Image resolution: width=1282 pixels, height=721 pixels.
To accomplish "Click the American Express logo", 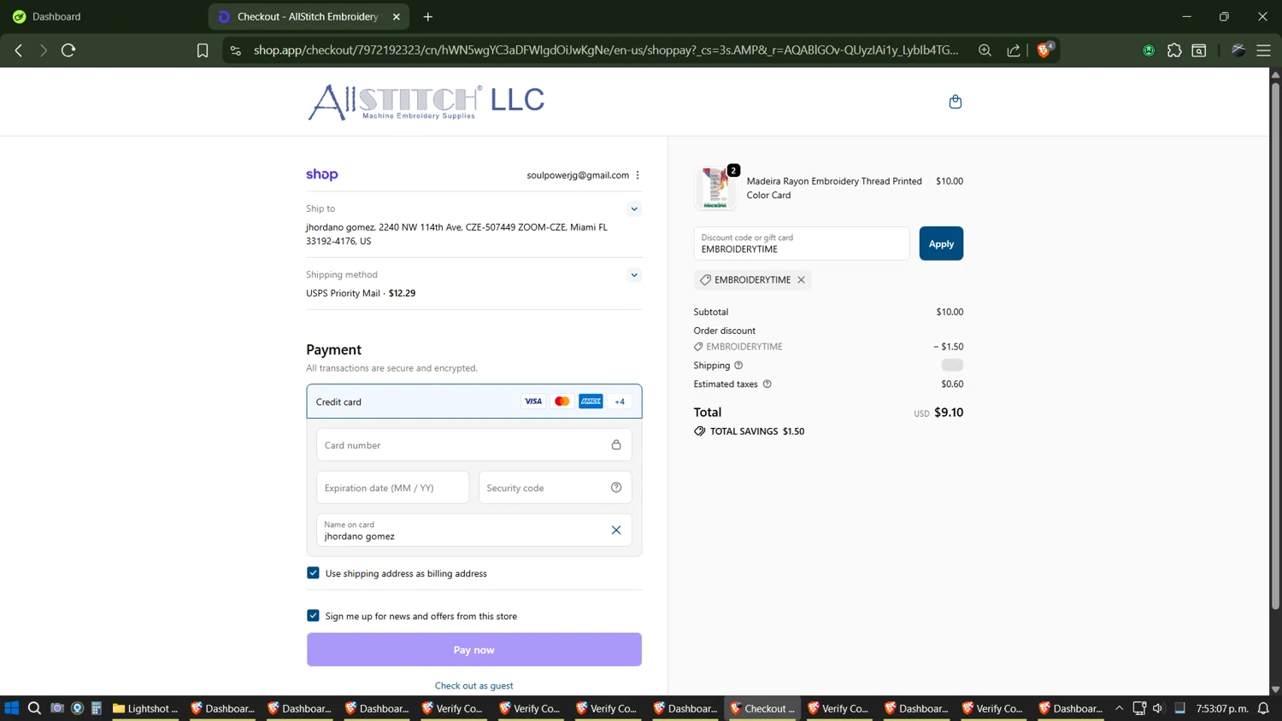I will tap(591, 402).
